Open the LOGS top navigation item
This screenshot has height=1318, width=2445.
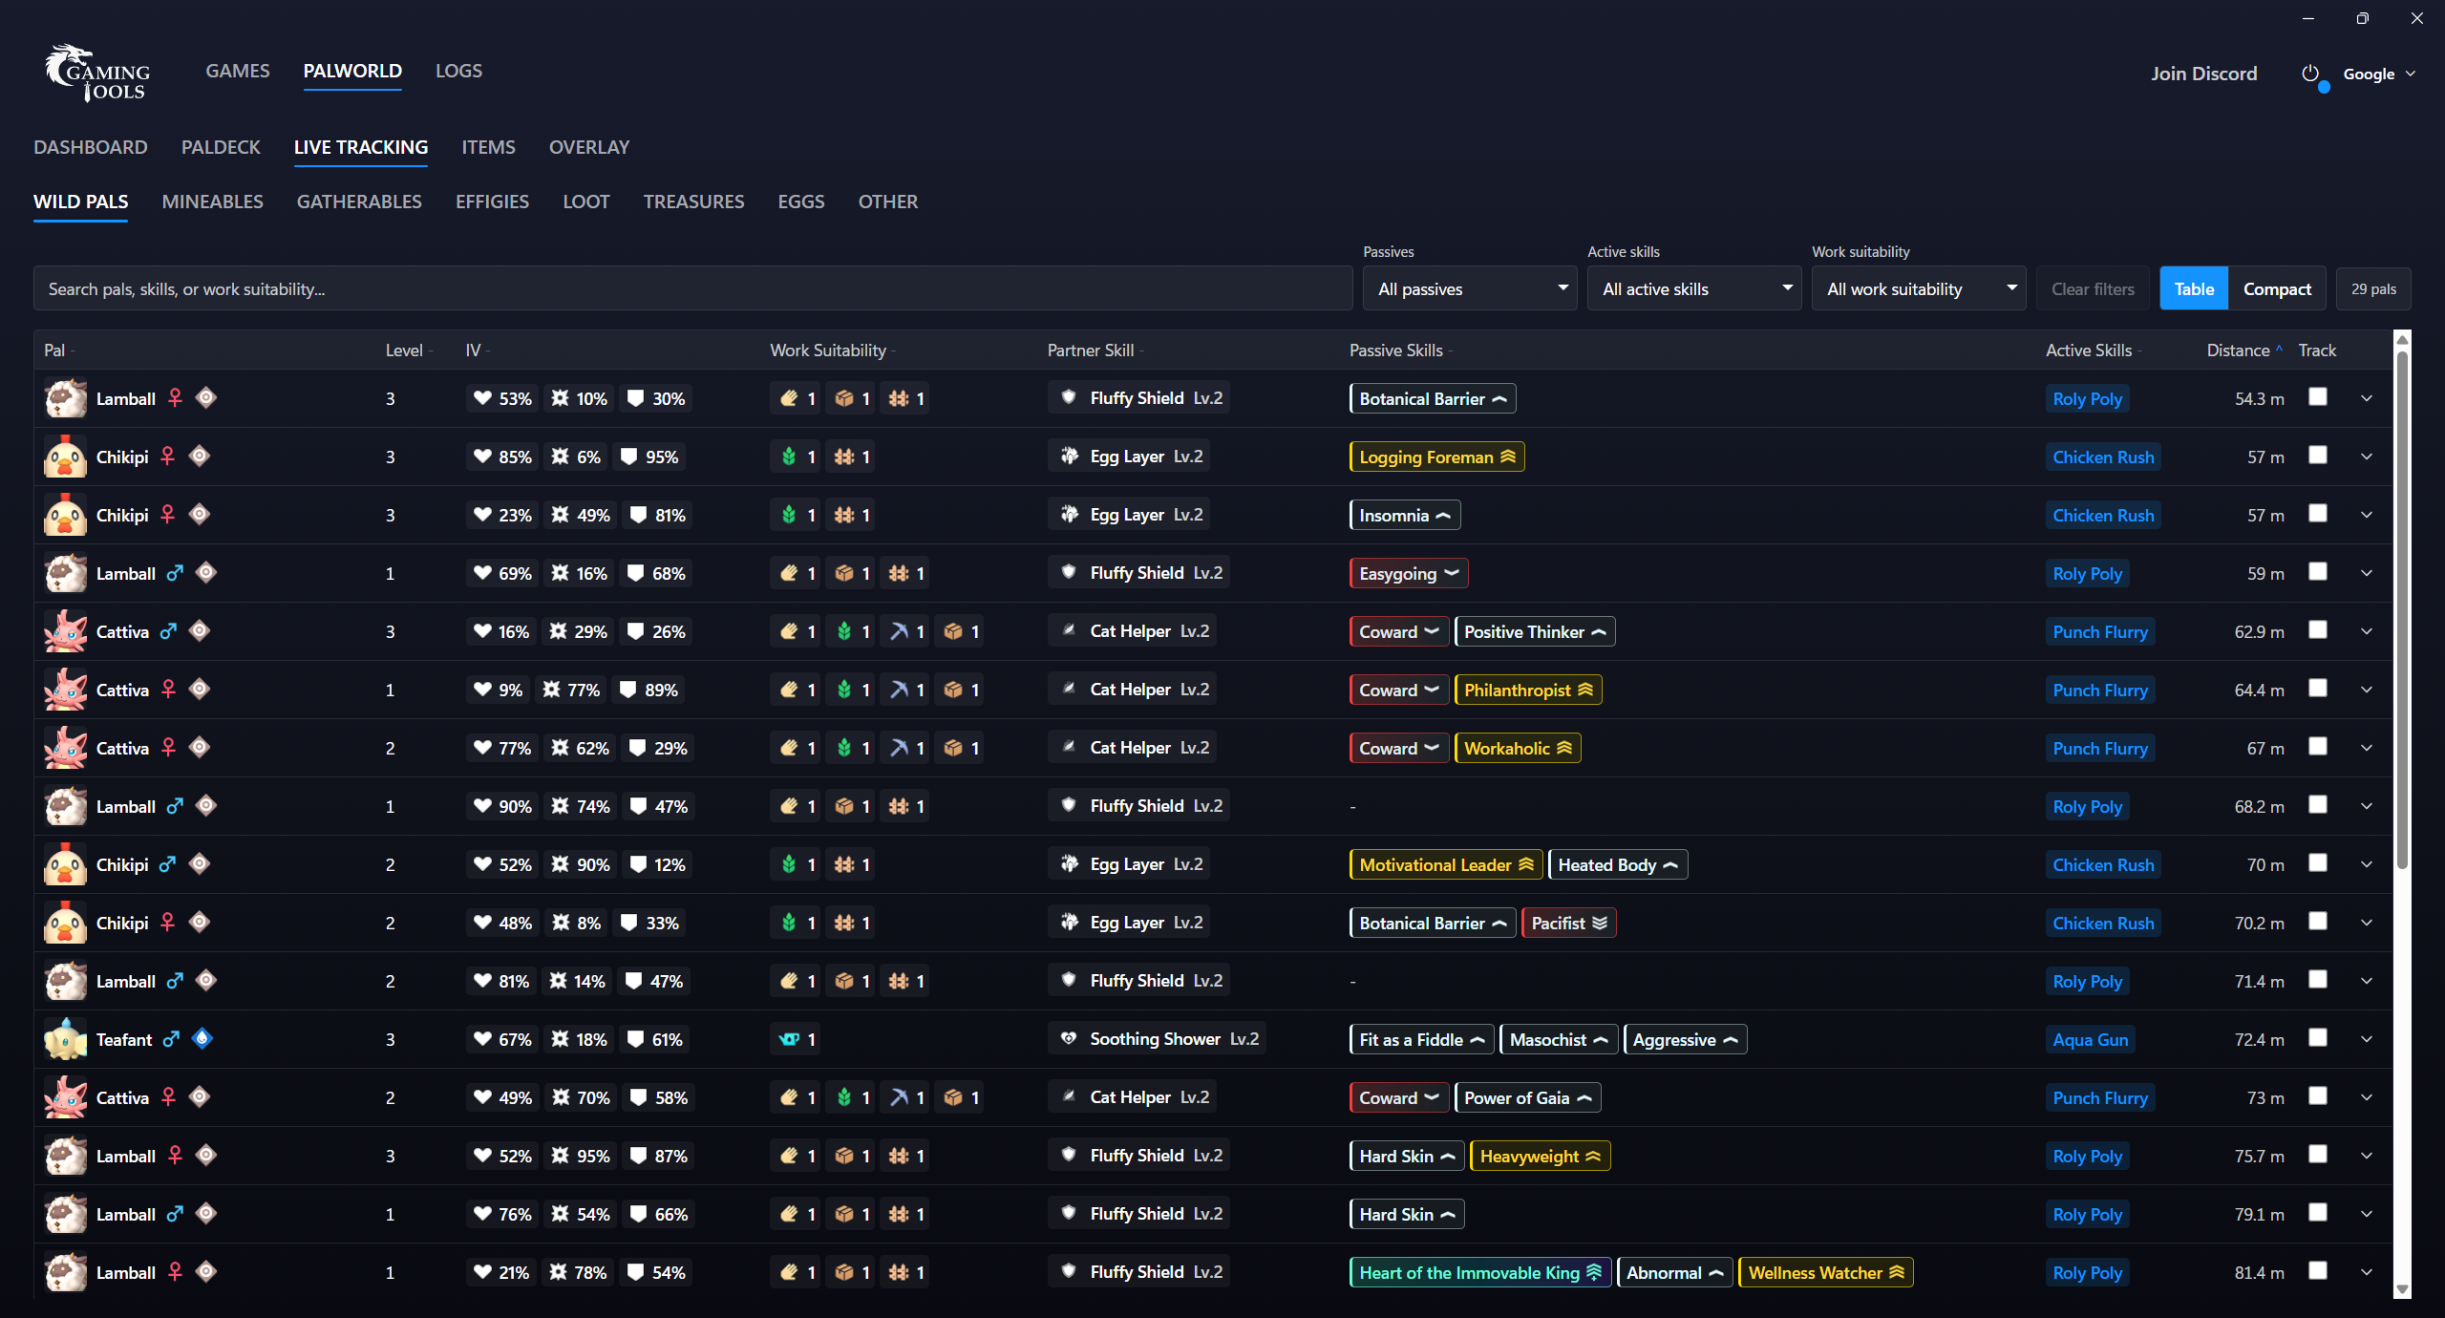[x=458, y=71]
